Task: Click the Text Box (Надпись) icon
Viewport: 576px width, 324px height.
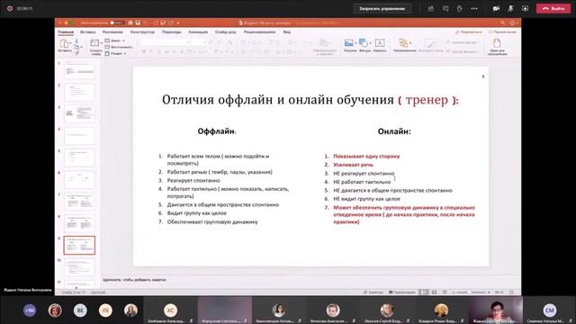Action: click(x=380, y=43)
